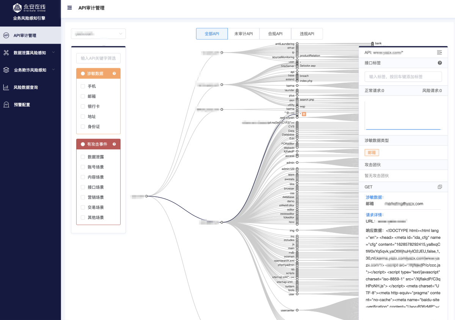Enable the 数据泄露 checkbox
The height and width of the screenshot is (320, 455).
(x=83, y=157)
